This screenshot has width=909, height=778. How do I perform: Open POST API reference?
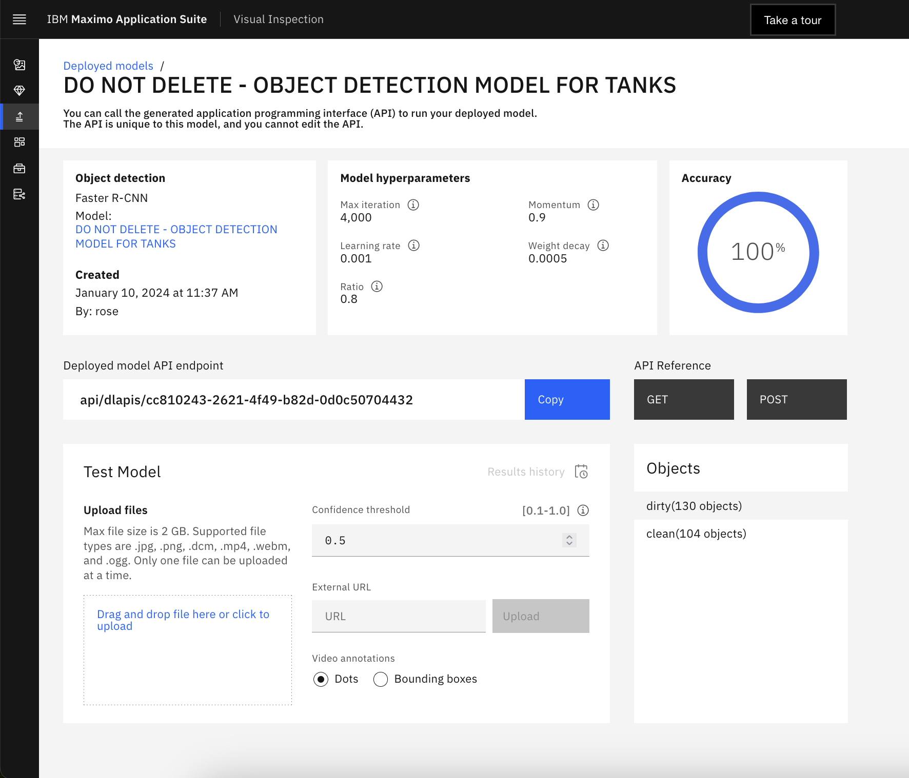point(797,400)
